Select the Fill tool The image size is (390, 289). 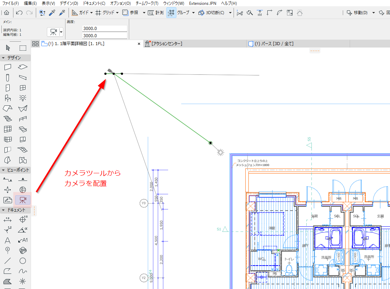[8, 281]
